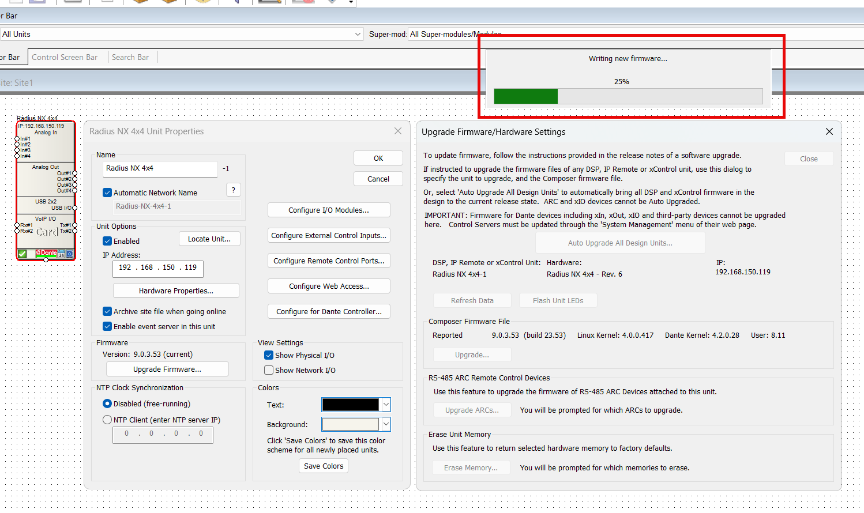Click the Upgrade Firmware button
Image resolution: width=864 pixels, height=513 pixels.
(x=167, y=369)
